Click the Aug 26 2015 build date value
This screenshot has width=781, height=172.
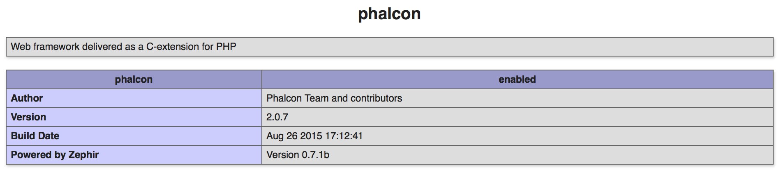click(x=314, y=136)
